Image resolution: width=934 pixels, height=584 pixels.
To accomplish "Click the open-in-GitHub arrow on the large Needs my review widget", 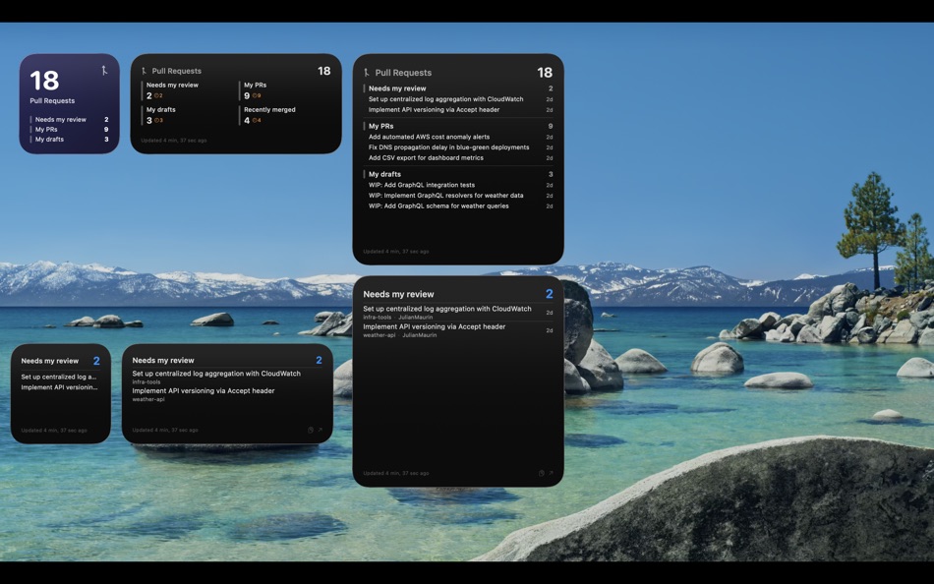I will coord(551,472).
